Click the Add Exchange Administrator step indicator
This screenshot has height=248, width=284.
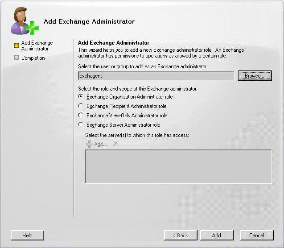coord(16,45)
